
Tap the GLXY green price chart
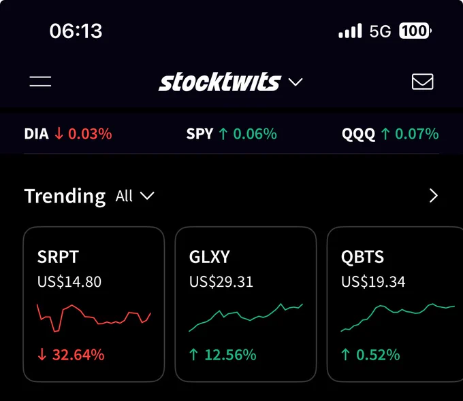point(246,317)
